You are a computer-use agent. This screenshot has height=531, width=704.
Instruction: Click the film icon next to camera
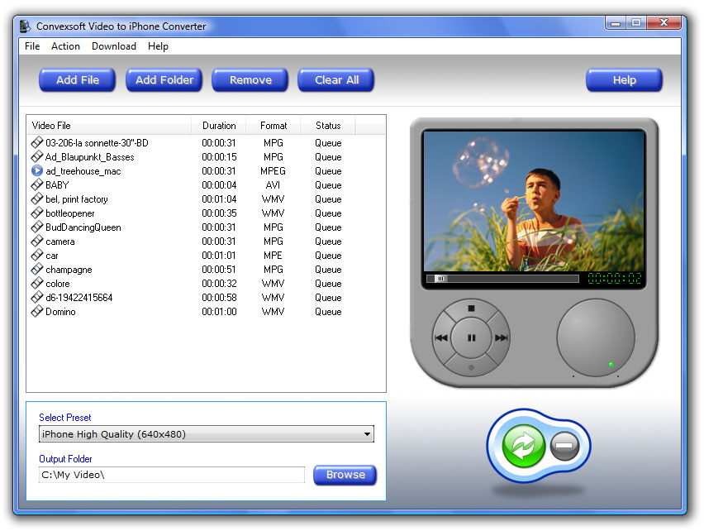point(37,241)
